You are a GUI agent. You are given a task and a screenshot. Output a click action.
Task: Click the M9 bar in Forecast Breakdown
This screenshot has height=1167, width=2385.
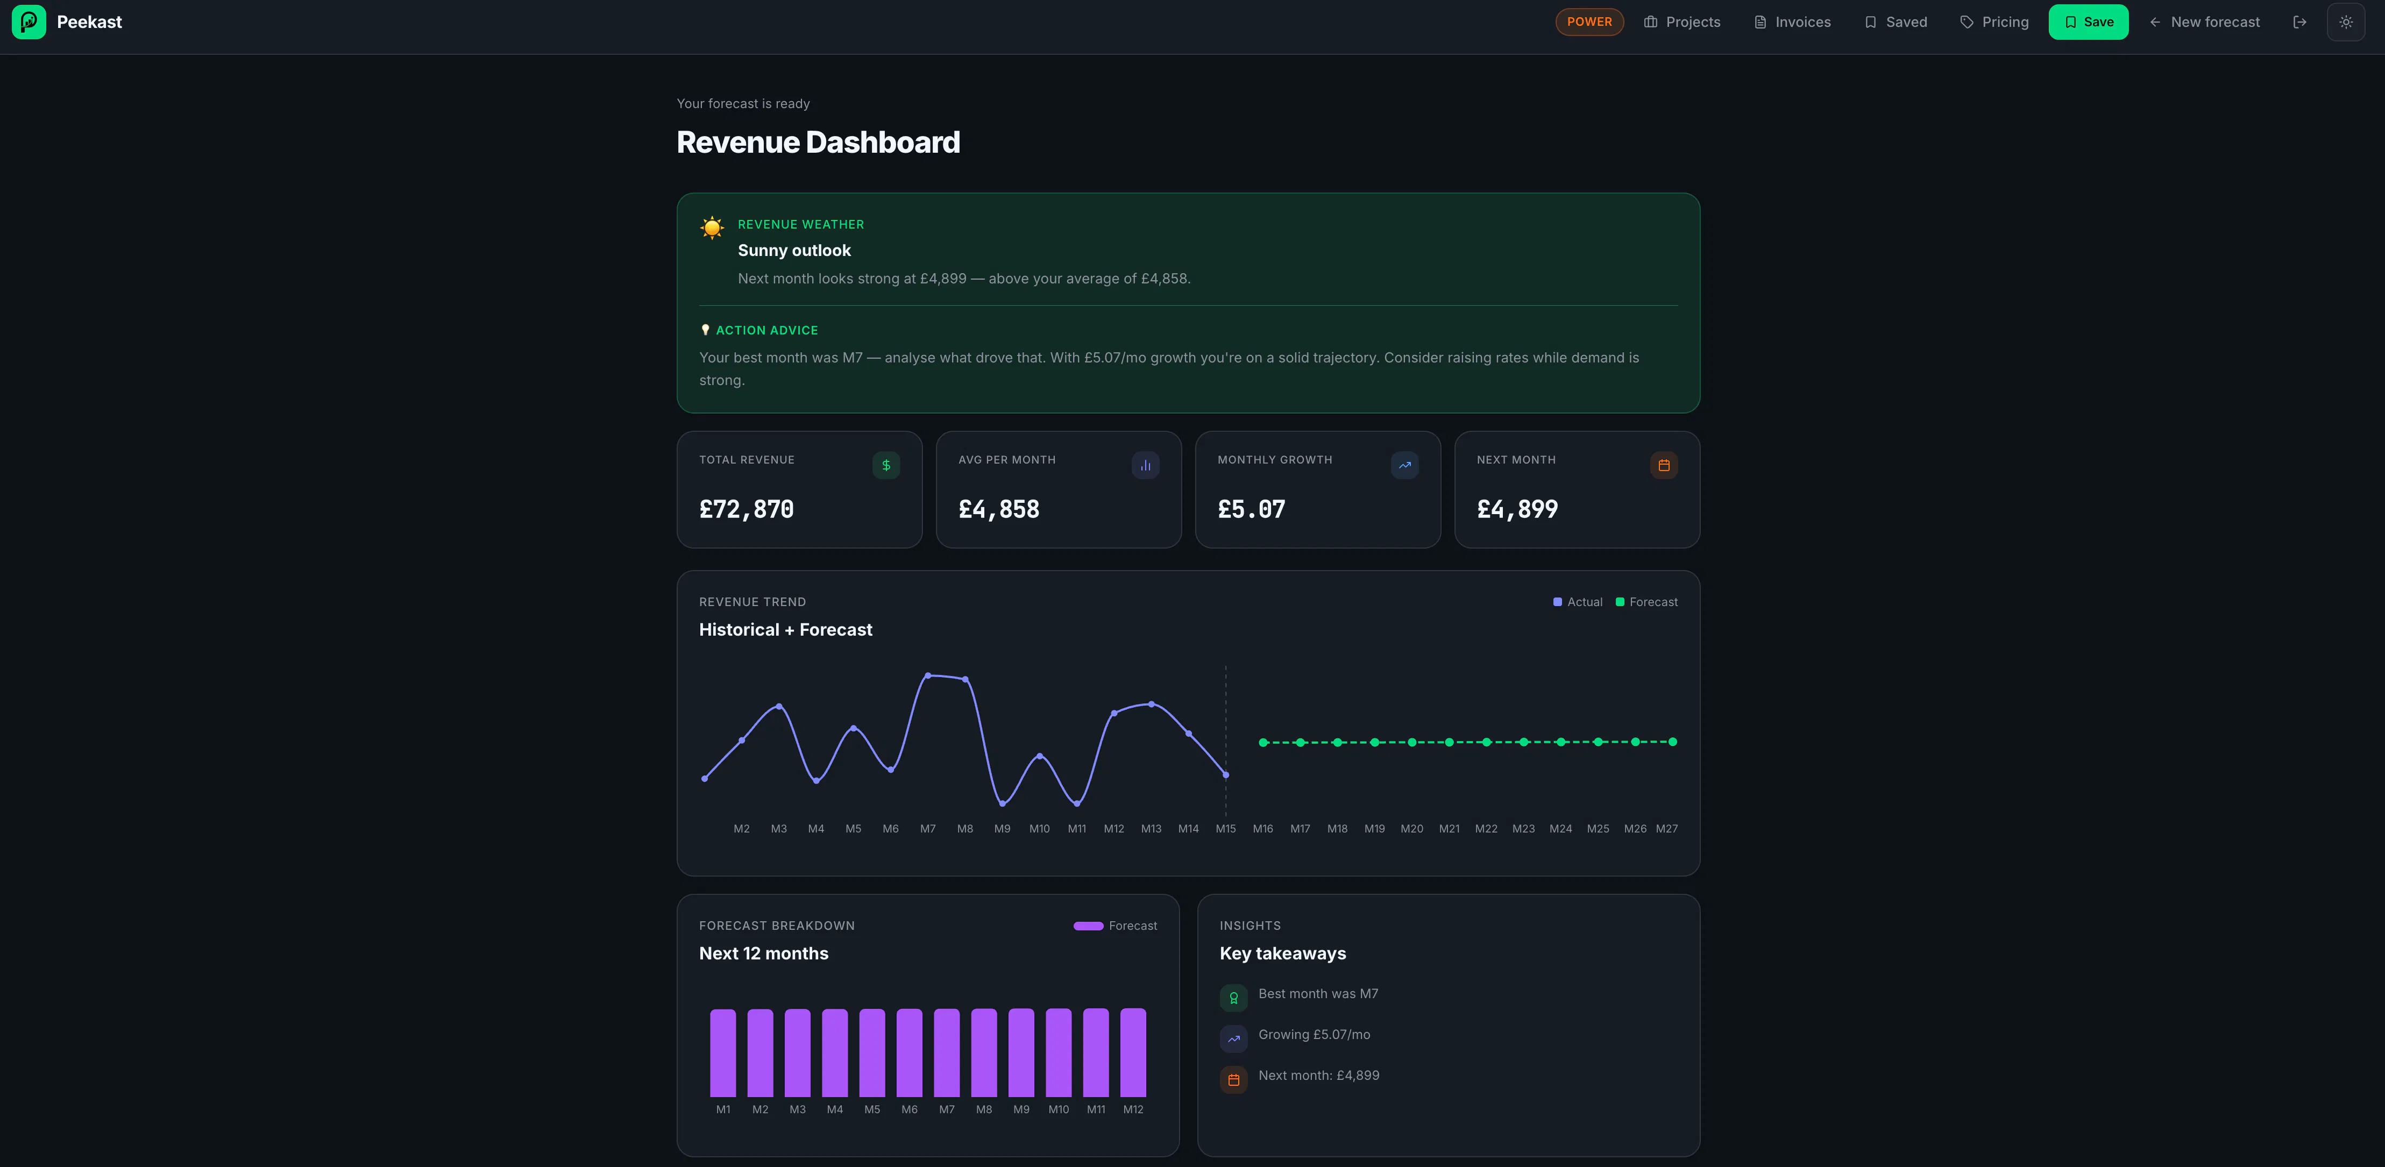pyautogui.click(x=1021, y=1053)
